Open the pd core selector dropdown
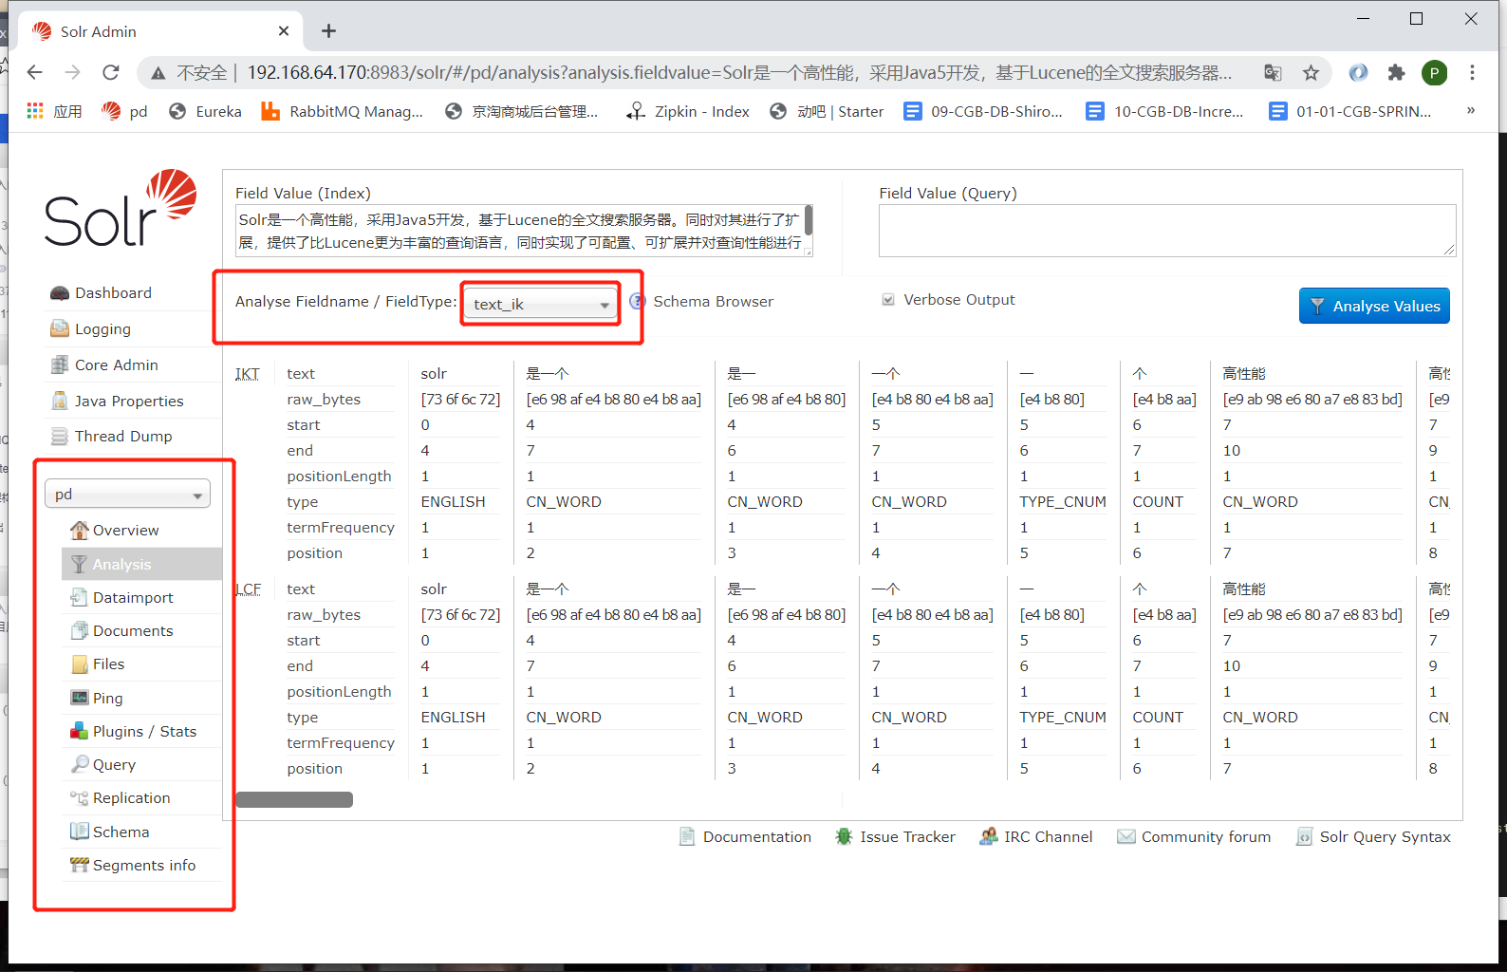1507x972 pixels. [x=127, y=495]
